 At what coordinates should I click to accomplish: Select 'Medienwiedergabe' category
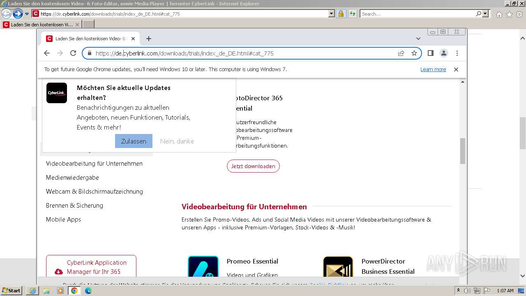[72, 178]
